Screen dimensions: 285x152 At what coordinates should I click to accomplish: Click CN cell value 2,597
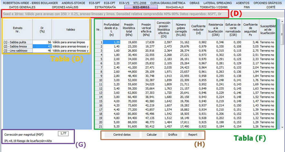pos(164,42)
